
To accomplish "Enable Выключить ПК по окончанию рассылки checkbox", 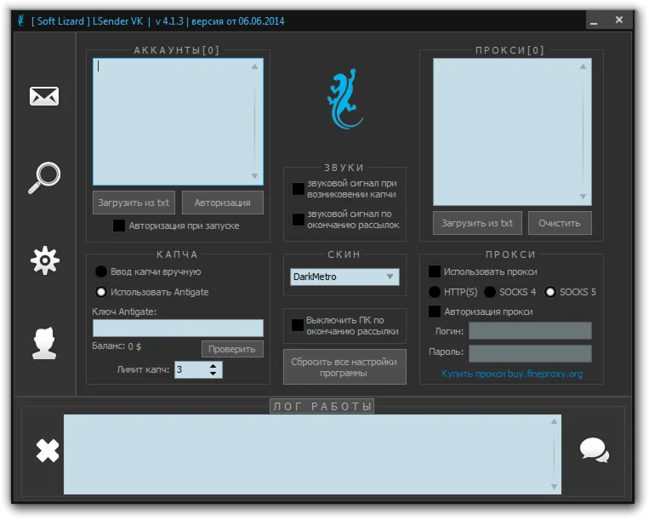I will (x=298, y=324).
